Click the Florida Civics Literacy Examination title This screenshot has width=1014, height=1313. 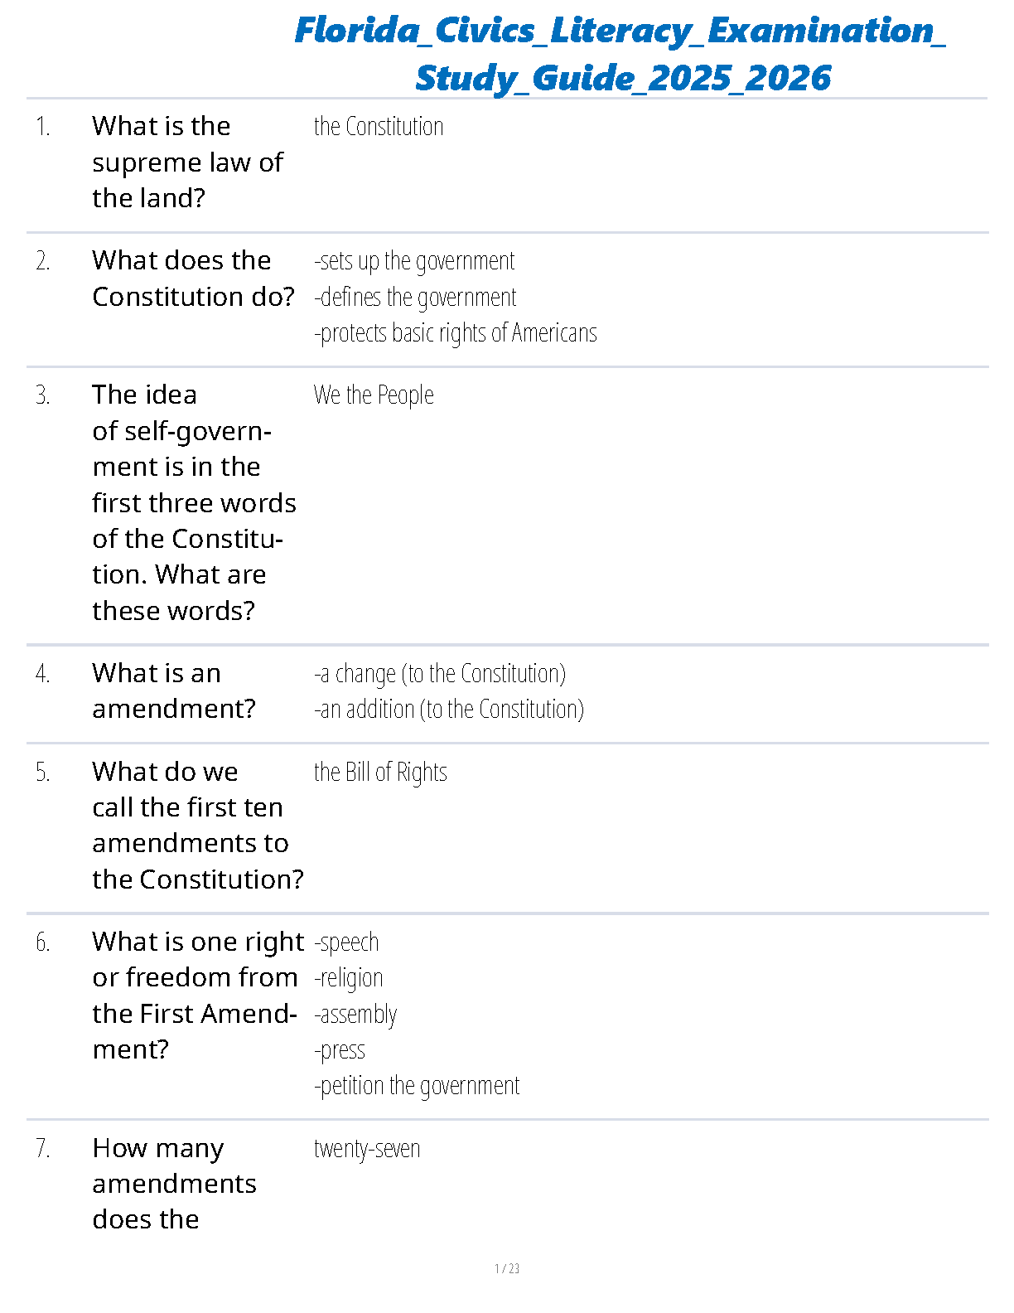coord(620,54)
